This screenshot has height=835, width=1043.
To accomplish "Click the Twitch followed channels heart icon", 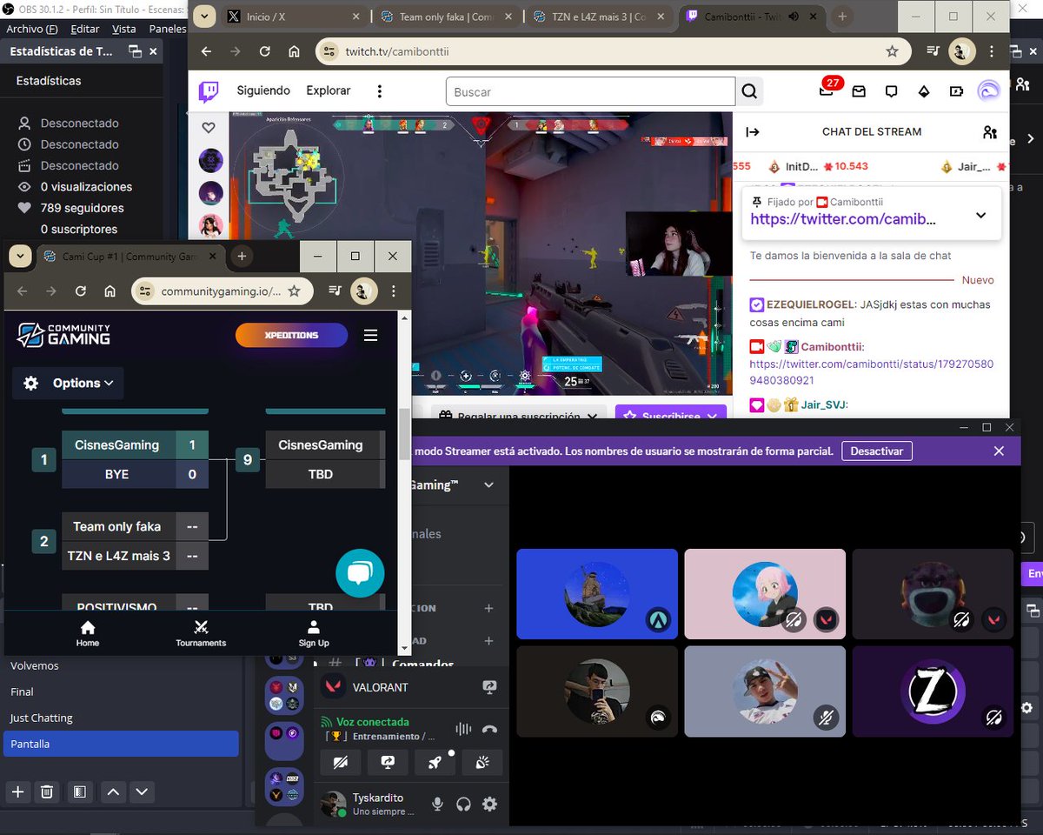I will (x=209, y=128).
